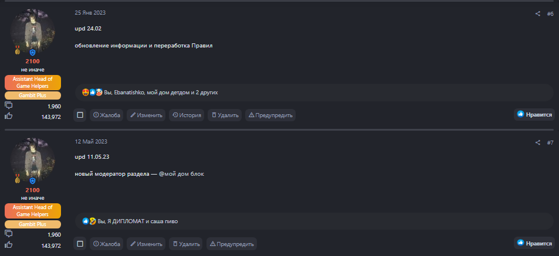Open post #6 permalink number
The height and width of the screenshot is (256, 559).
[550, 13]
